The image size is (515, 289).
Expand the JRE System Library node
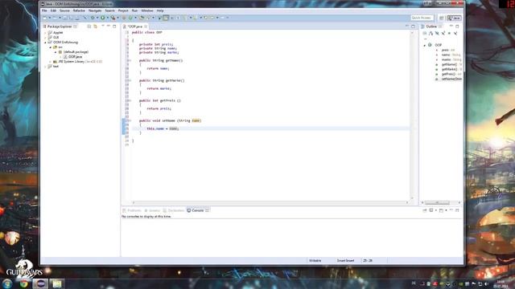[51, 61]
